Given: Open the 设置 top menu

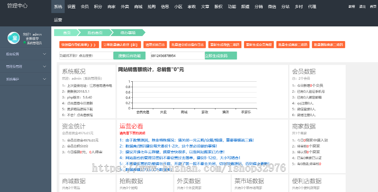Looking at the screenshot, I should click(71, 6).
